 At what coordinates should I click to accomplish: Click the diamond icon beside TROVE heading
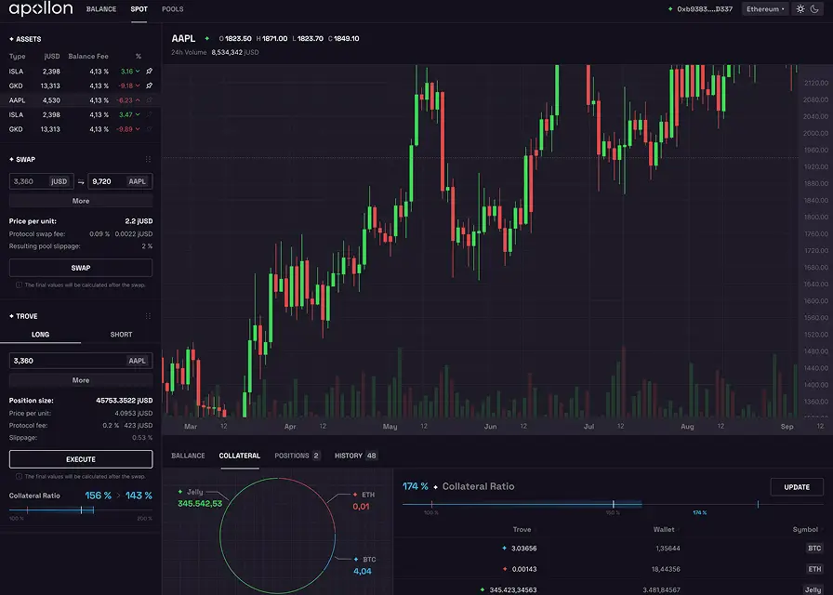click(12, 316)
